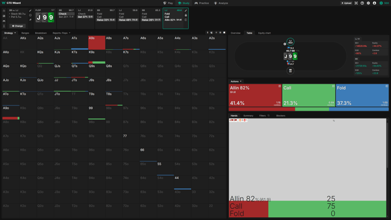The image size is (391, 220).
Task: Click the Change button
Action: pyautogui.click(x=17, y=26)
